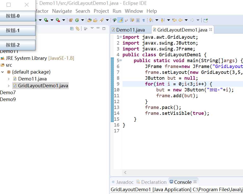Click the Run Last Tool icon

[x=58, y=20]
